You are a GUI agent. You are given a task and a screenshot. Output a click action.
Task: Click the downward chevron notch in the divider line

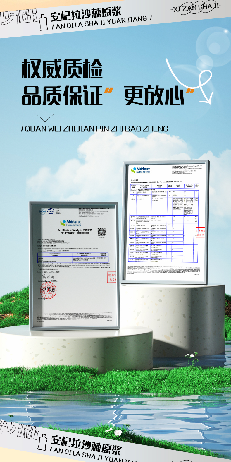(x=45, y=118)
